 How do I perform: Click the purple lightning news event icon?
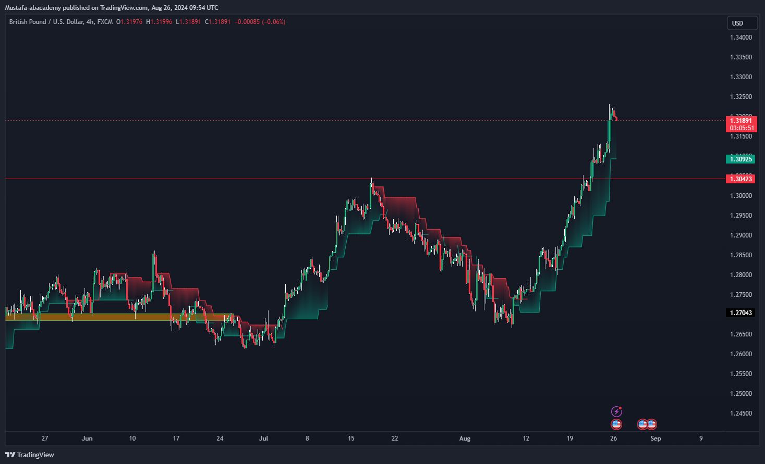[x=616, y=412]
